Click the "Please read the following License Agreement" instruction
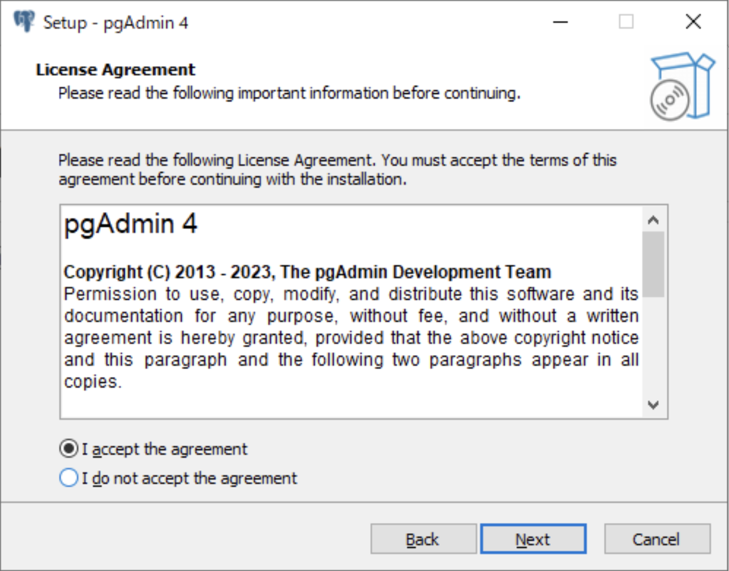729x571 pixels. pos(337,170)
